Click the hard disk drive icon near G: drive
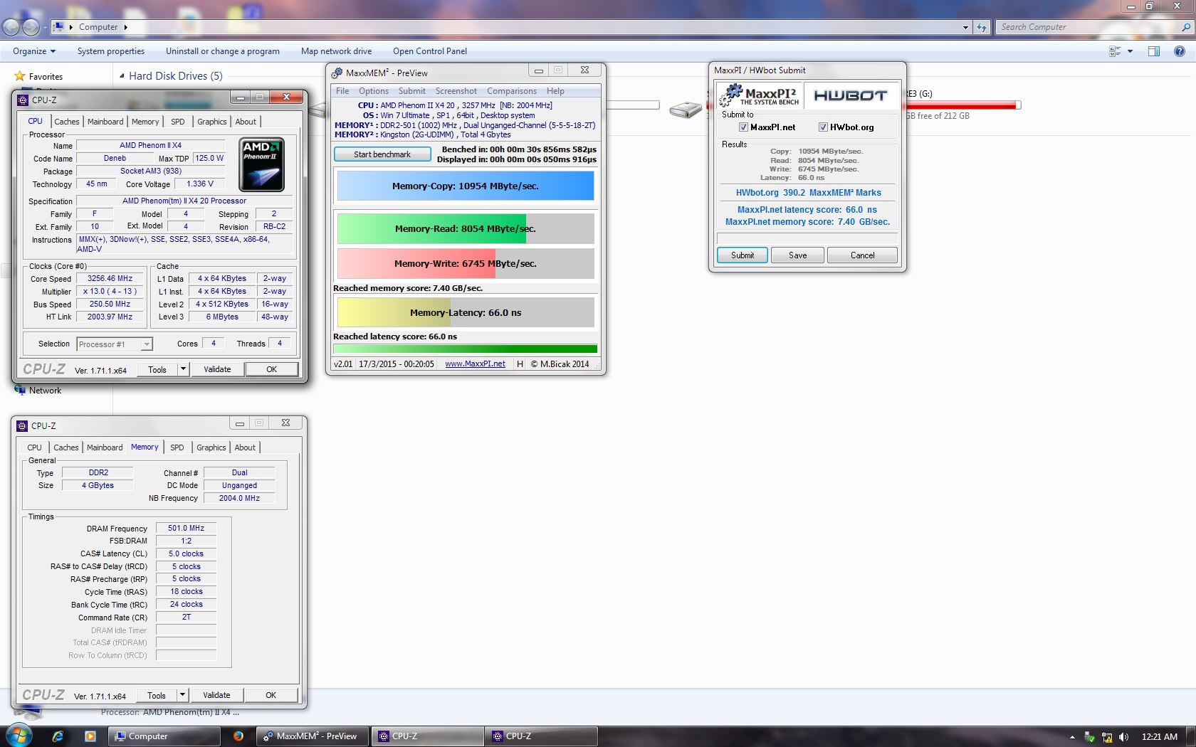 click(686, 109)
